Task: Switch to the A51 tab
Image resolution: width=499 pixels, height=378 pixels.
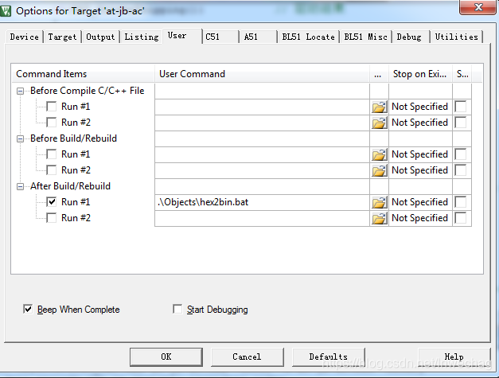Action: click(259, 37)
